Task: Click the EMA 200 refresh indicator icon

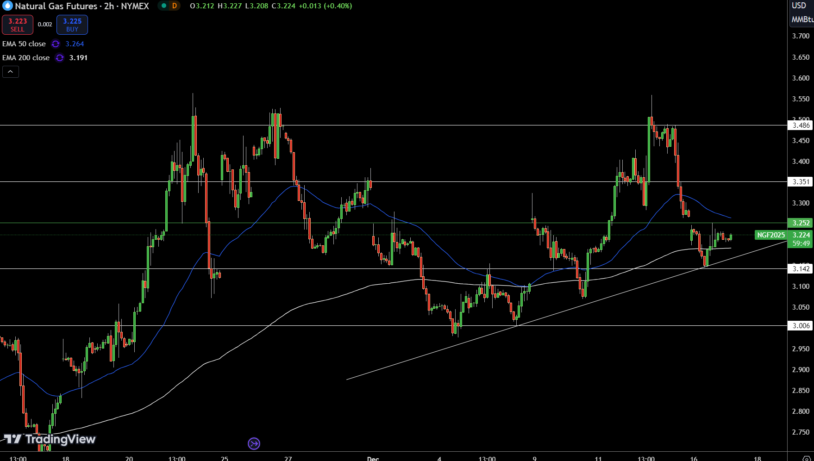Action: (60, 58)
